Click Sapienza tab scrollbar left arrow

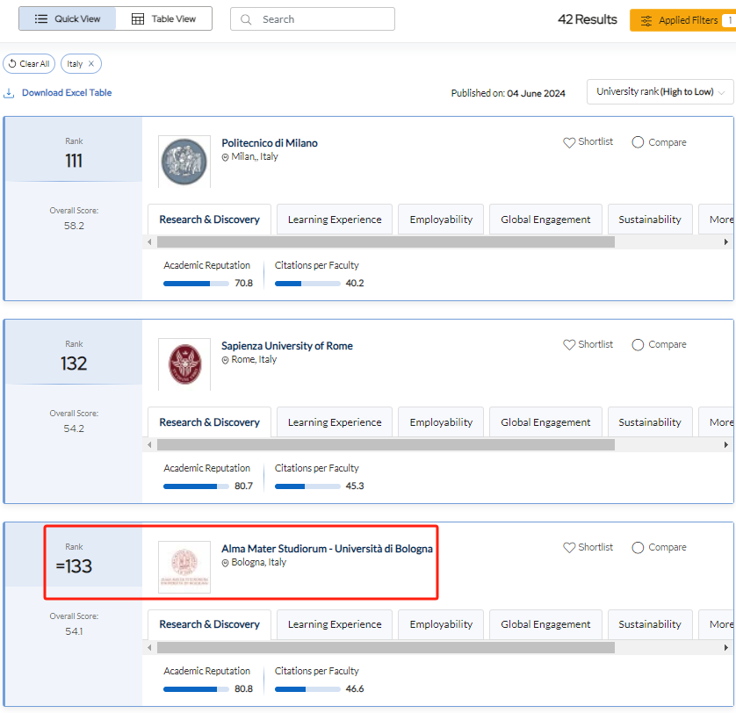pos(149,445)
